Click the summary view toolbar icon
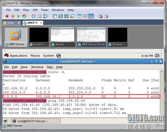167x132 pixels. tap(79, 16)
